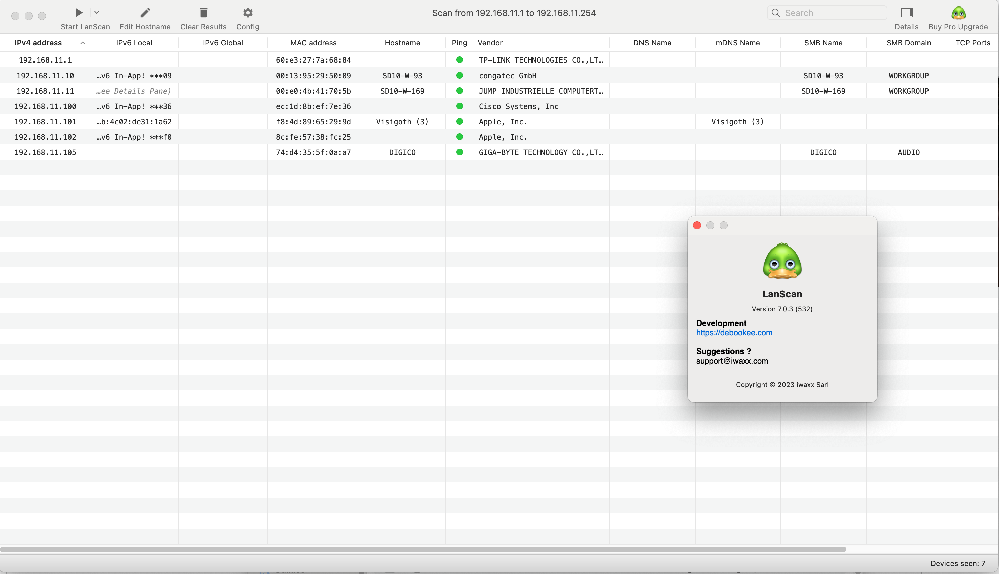Click the Start LanScan play icon
The width and height of the screenshot is (999, 574).
coord(79,13)
